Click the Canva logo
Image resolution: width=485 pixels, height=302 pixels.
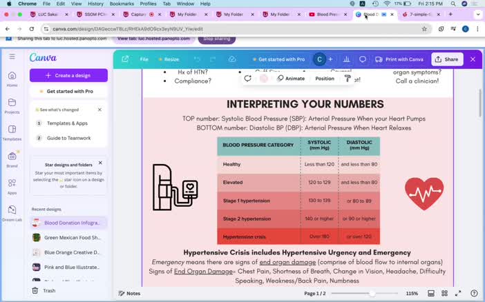click(43, 57)
